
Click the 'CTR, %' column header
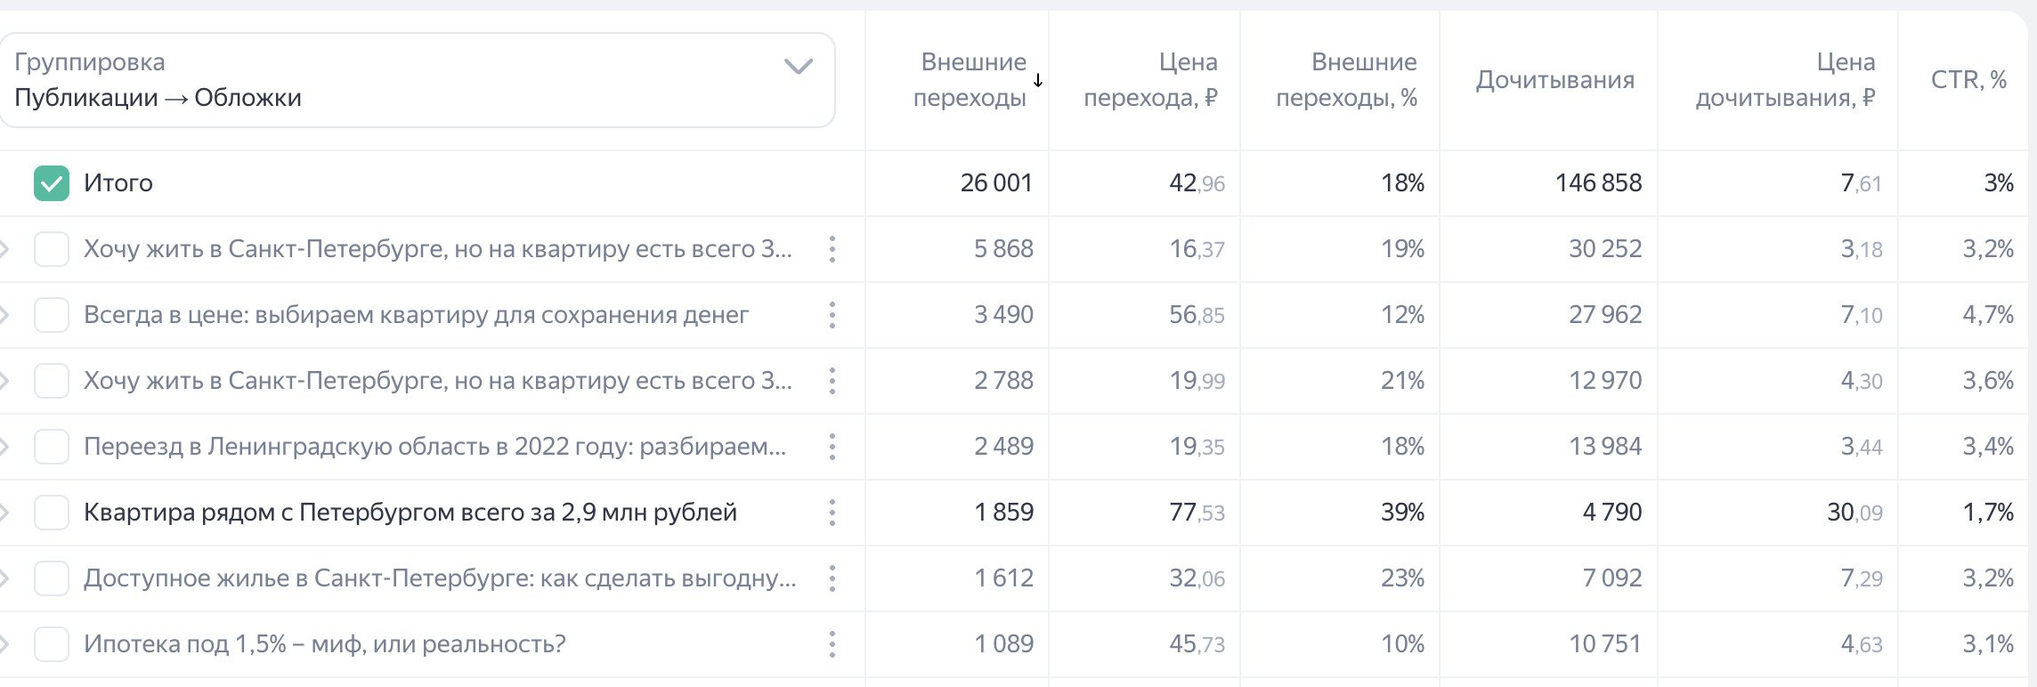point(1968,80)
